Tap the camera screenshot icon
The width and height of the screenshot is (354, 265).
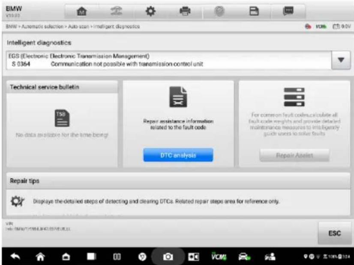tap(168, 257)
